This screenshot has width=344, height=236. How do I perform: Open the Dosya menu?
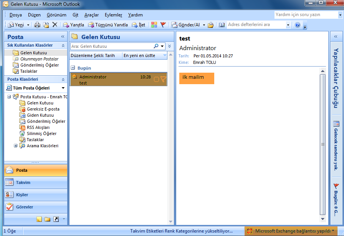[16, 15]
